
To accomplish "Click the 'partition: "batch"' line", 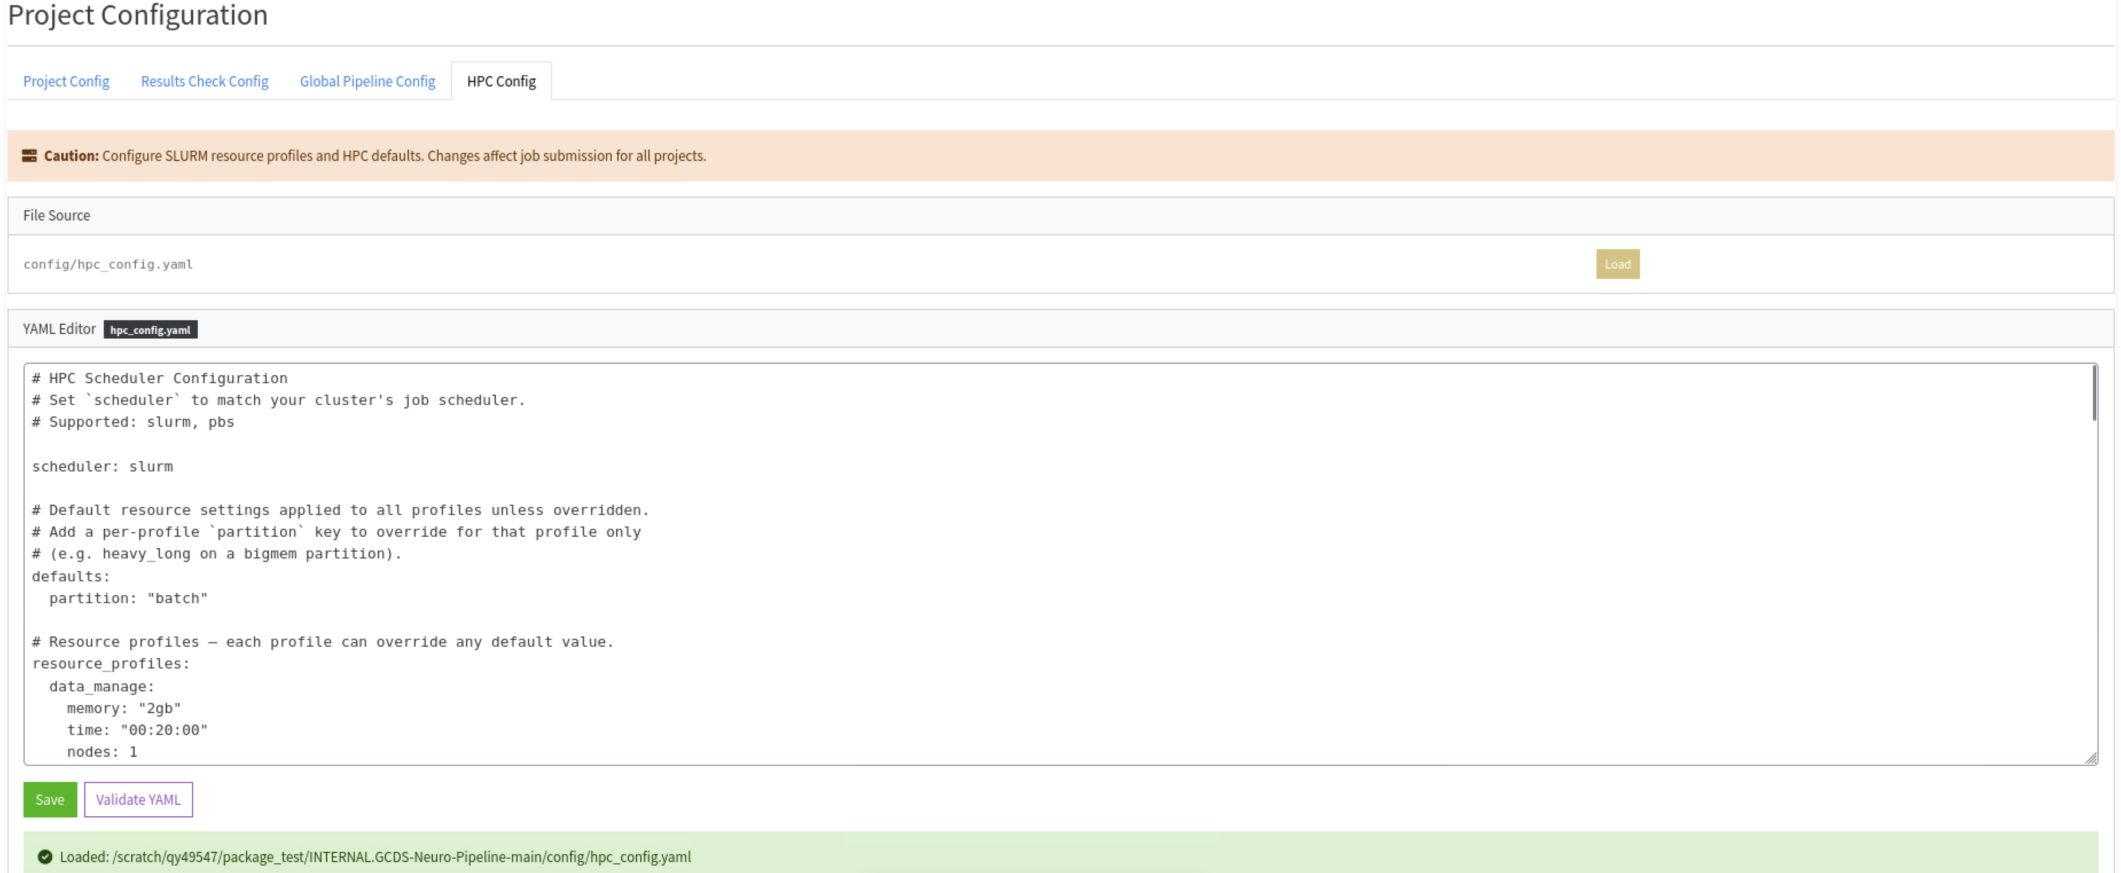I will tap(128, 598).
